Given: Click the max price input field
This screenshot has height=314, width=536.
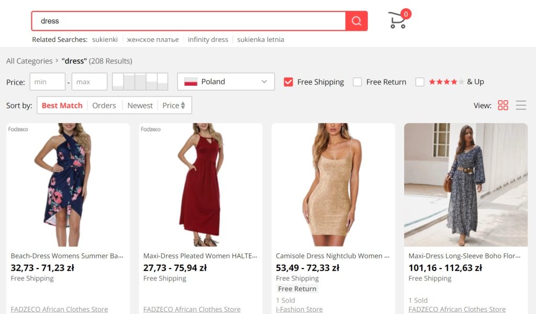Looking at the screenshot, I should click(x=90, y=82).
